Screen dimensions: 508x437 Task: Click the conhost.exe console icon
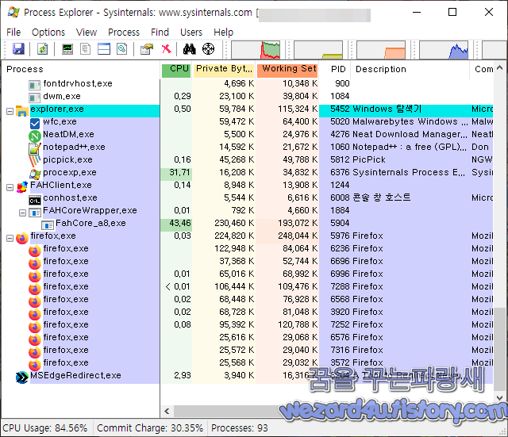35,201
